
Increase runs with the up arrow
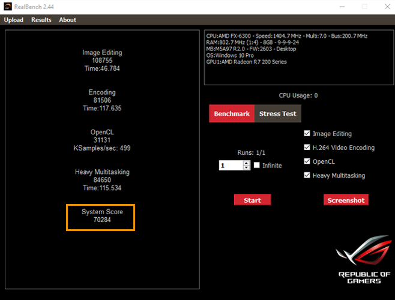[247, 163]
